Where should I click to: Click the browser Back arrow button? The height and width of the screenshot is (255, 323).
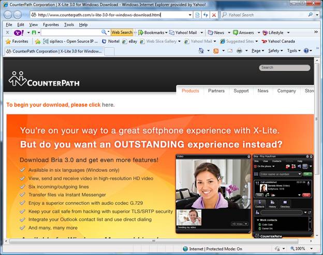click(8, 15)
